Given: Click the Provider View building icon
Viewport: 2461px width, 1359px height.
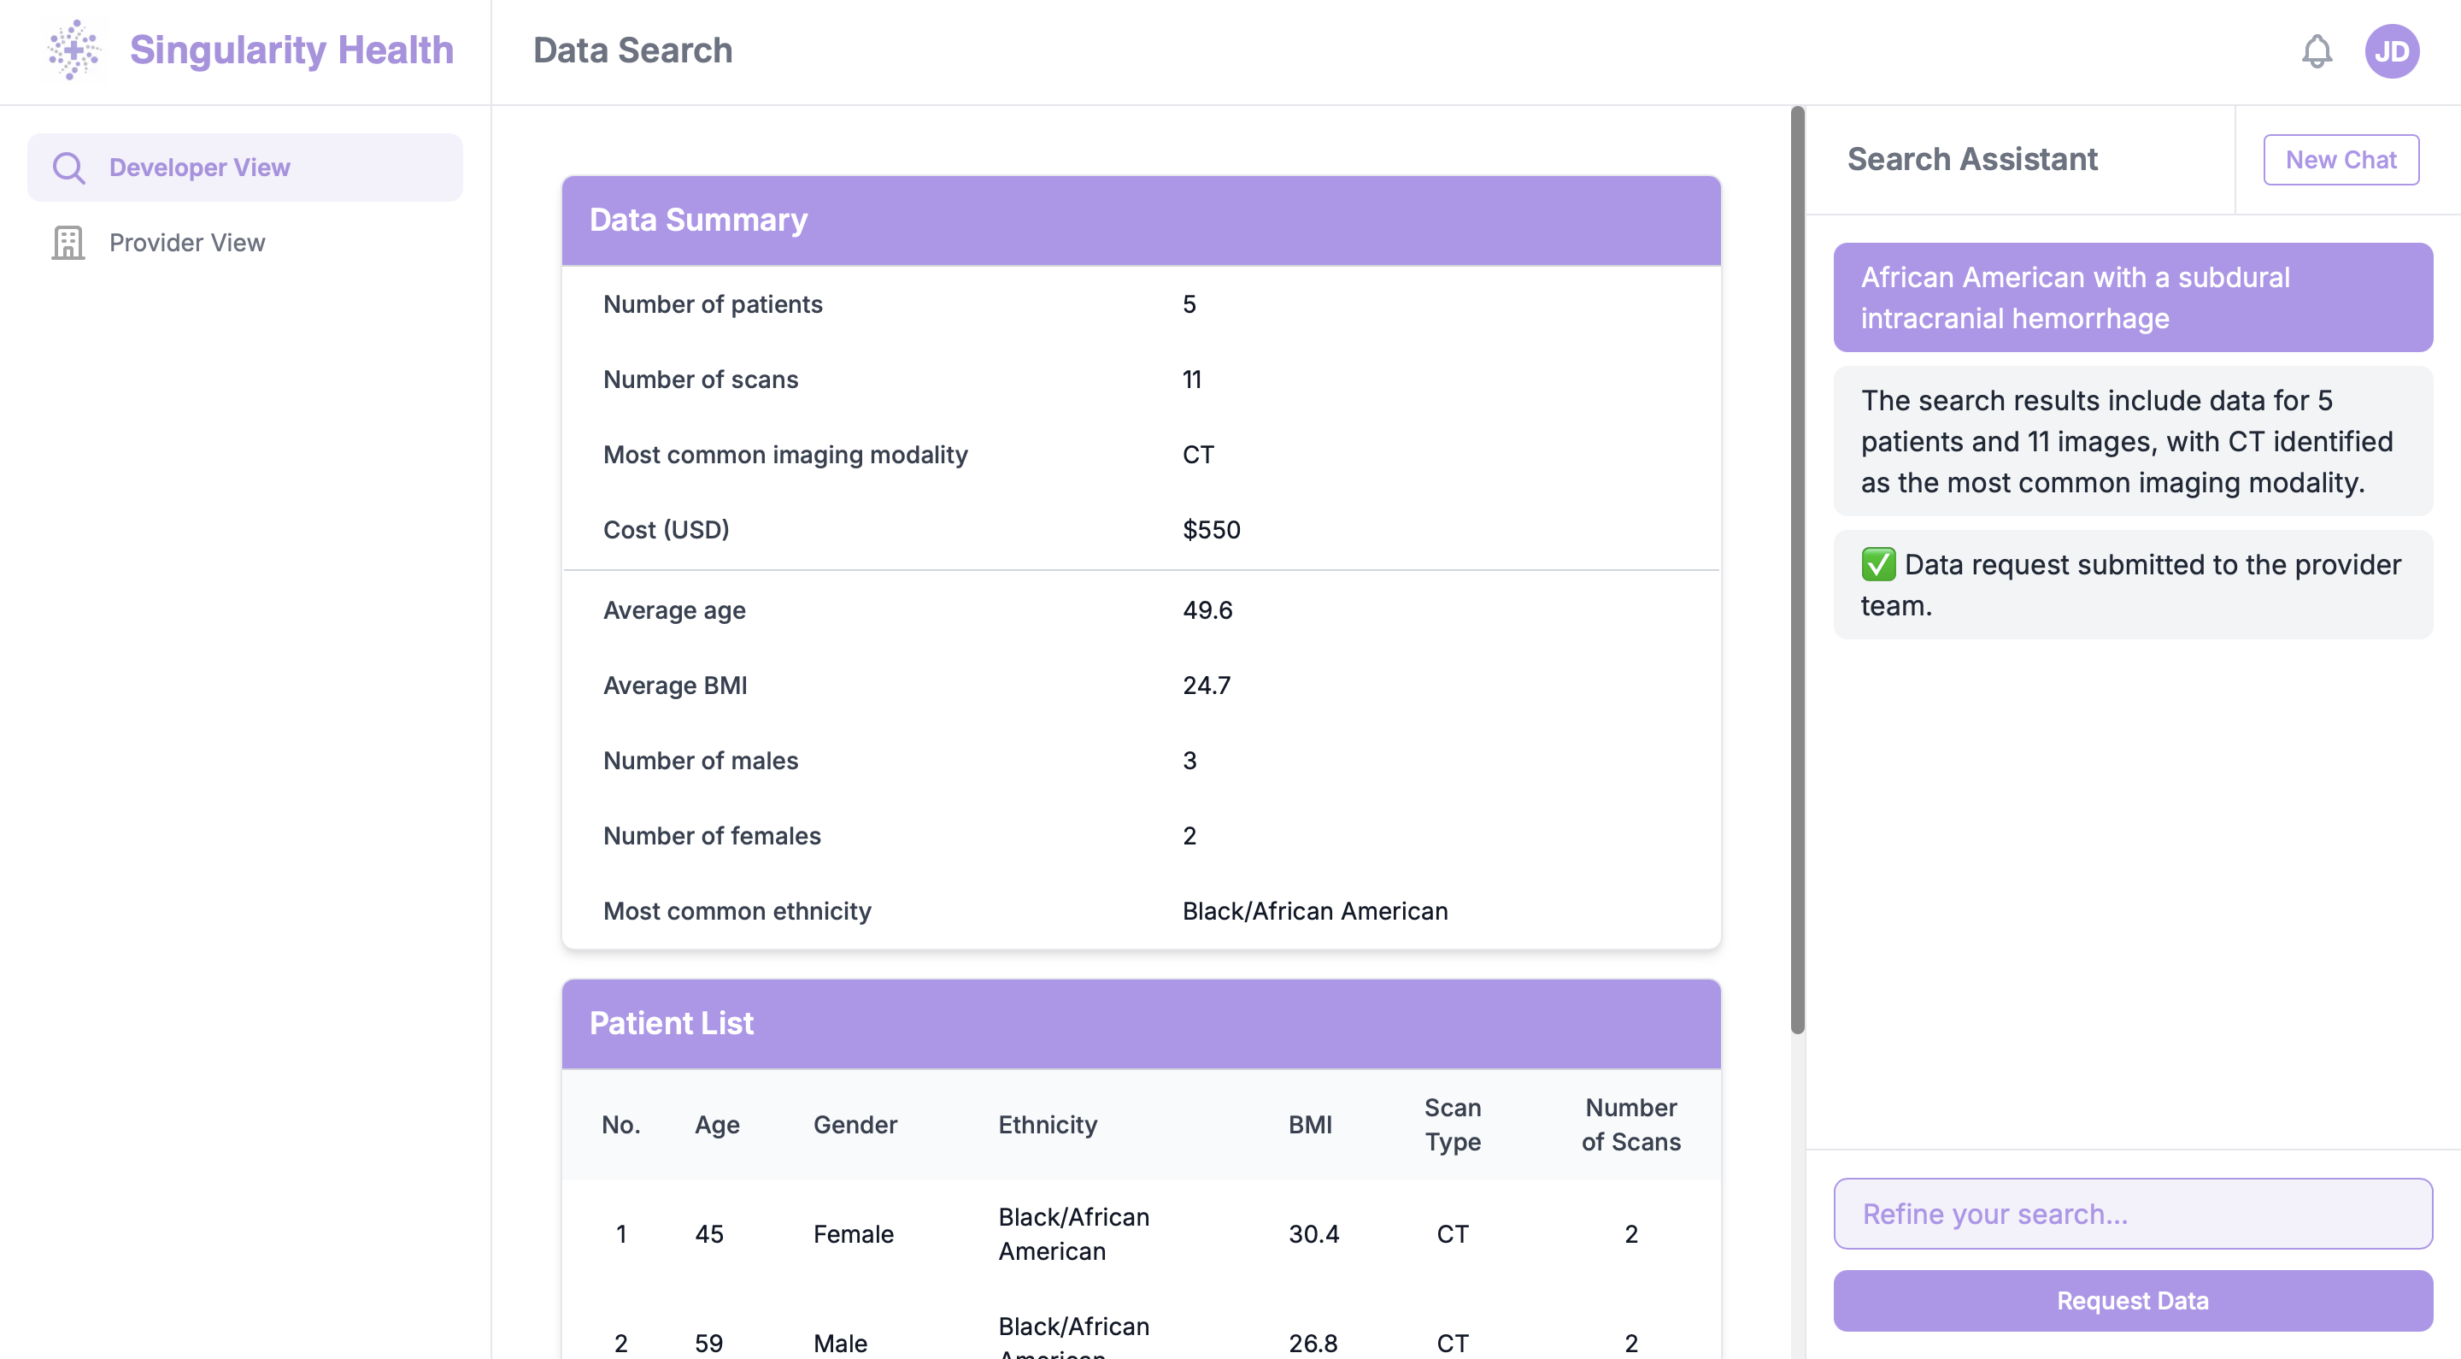Looking at the screenshot, I should (68, 243).
